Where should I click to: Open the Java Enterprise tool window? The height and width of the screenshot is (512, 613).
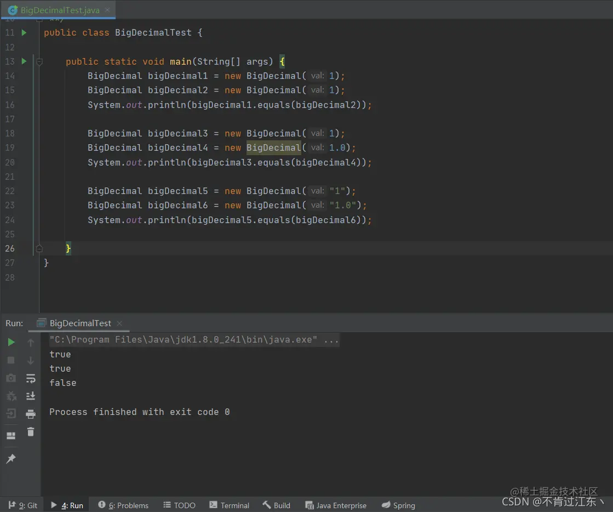point(336,505)
